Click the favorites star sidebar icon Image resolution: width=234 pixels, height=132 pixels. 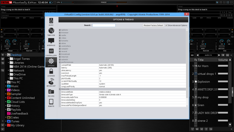coord(3,55)
